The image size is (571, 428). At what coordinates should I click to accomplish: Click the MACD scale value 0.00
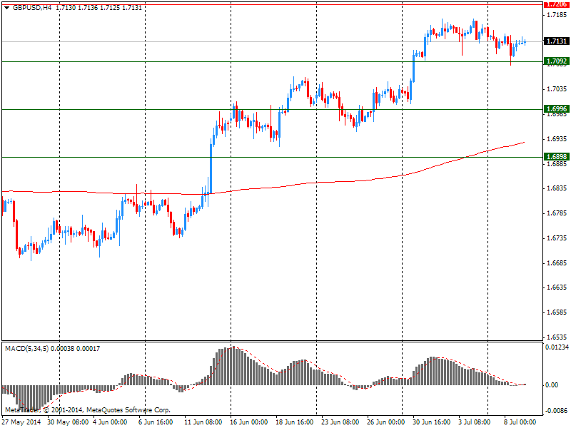[552, 385]
